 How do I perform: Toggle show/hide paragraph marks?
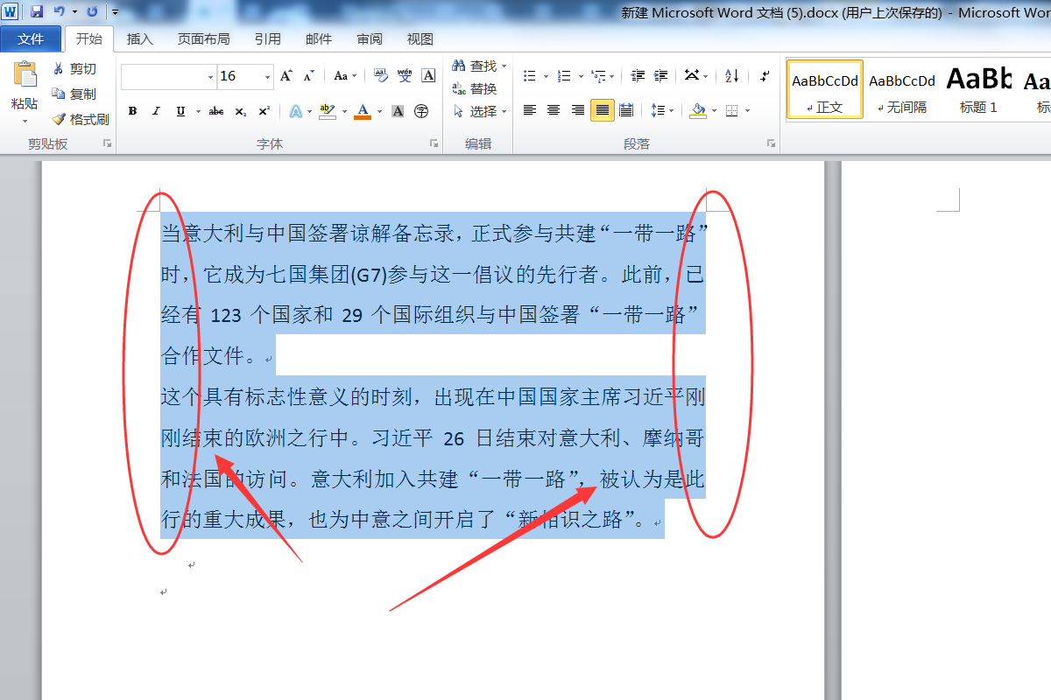(765, 76)
